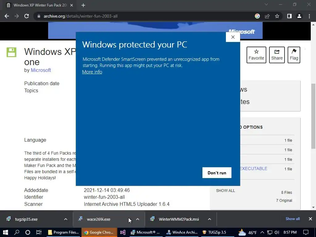Go back in Chrome
This screenshot has width=316, height=237.
point(7,16)
